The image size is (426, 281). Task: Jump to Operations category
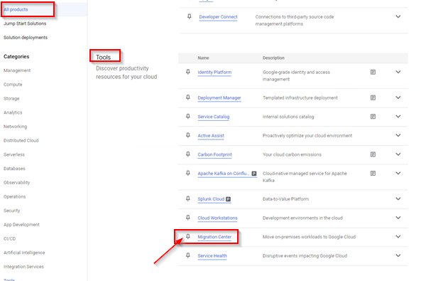[14, 196]
